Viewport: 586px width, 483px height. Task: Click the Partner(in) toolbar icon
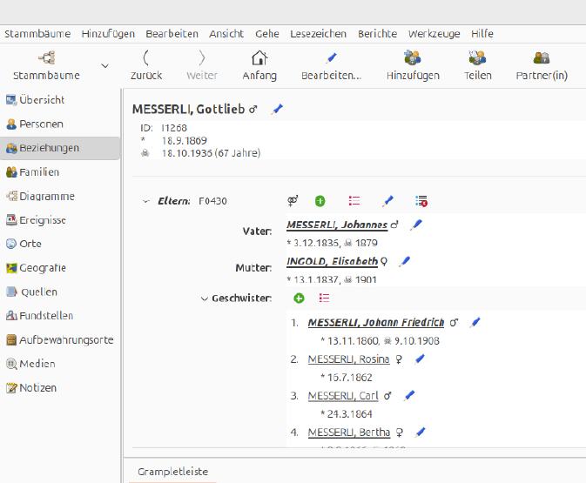coord(542,58)
